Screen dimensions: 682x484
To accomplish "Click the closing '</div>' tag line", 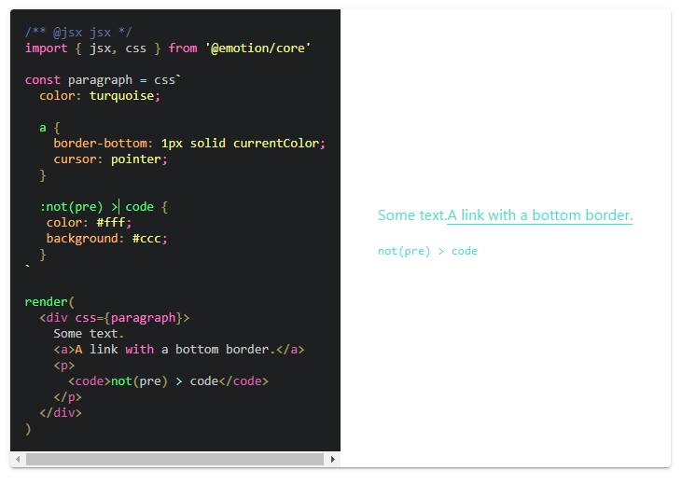I will click(x=61, y=413).
